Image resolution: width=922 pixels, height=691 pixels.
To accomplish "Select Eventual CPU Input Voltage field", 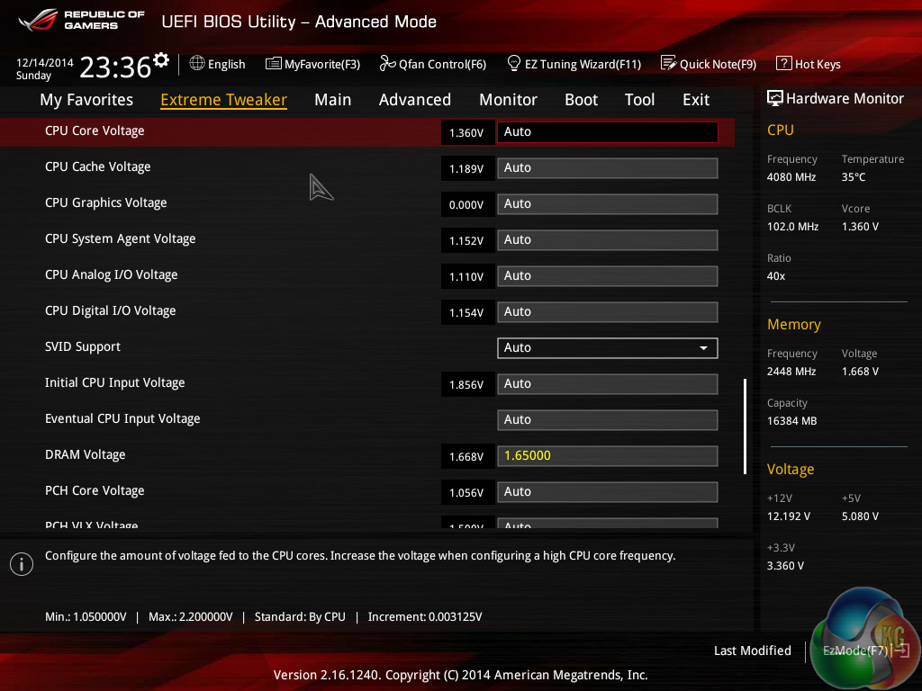I will 608,419.
